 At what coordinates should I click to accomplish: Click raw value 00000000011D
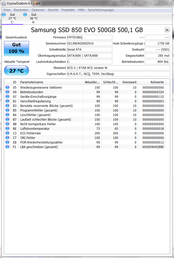(x=153, y=97)
